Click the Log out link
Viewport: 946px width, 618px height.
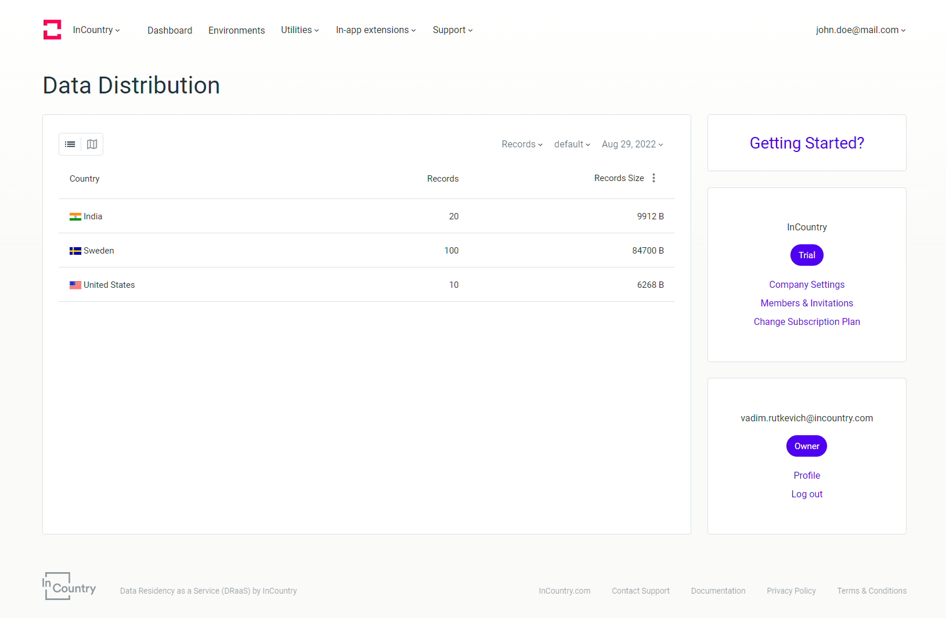(x=807, y=494)
